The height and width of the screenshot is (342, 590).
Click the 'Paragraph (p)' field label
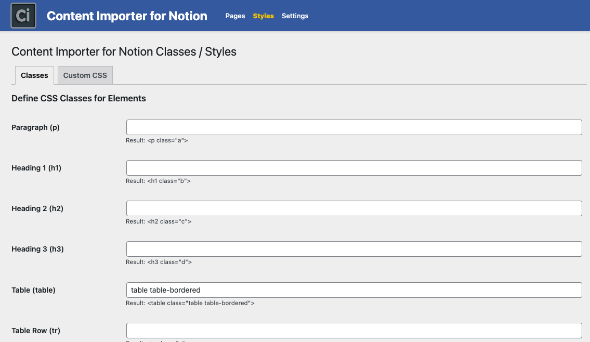click(35, 127)
